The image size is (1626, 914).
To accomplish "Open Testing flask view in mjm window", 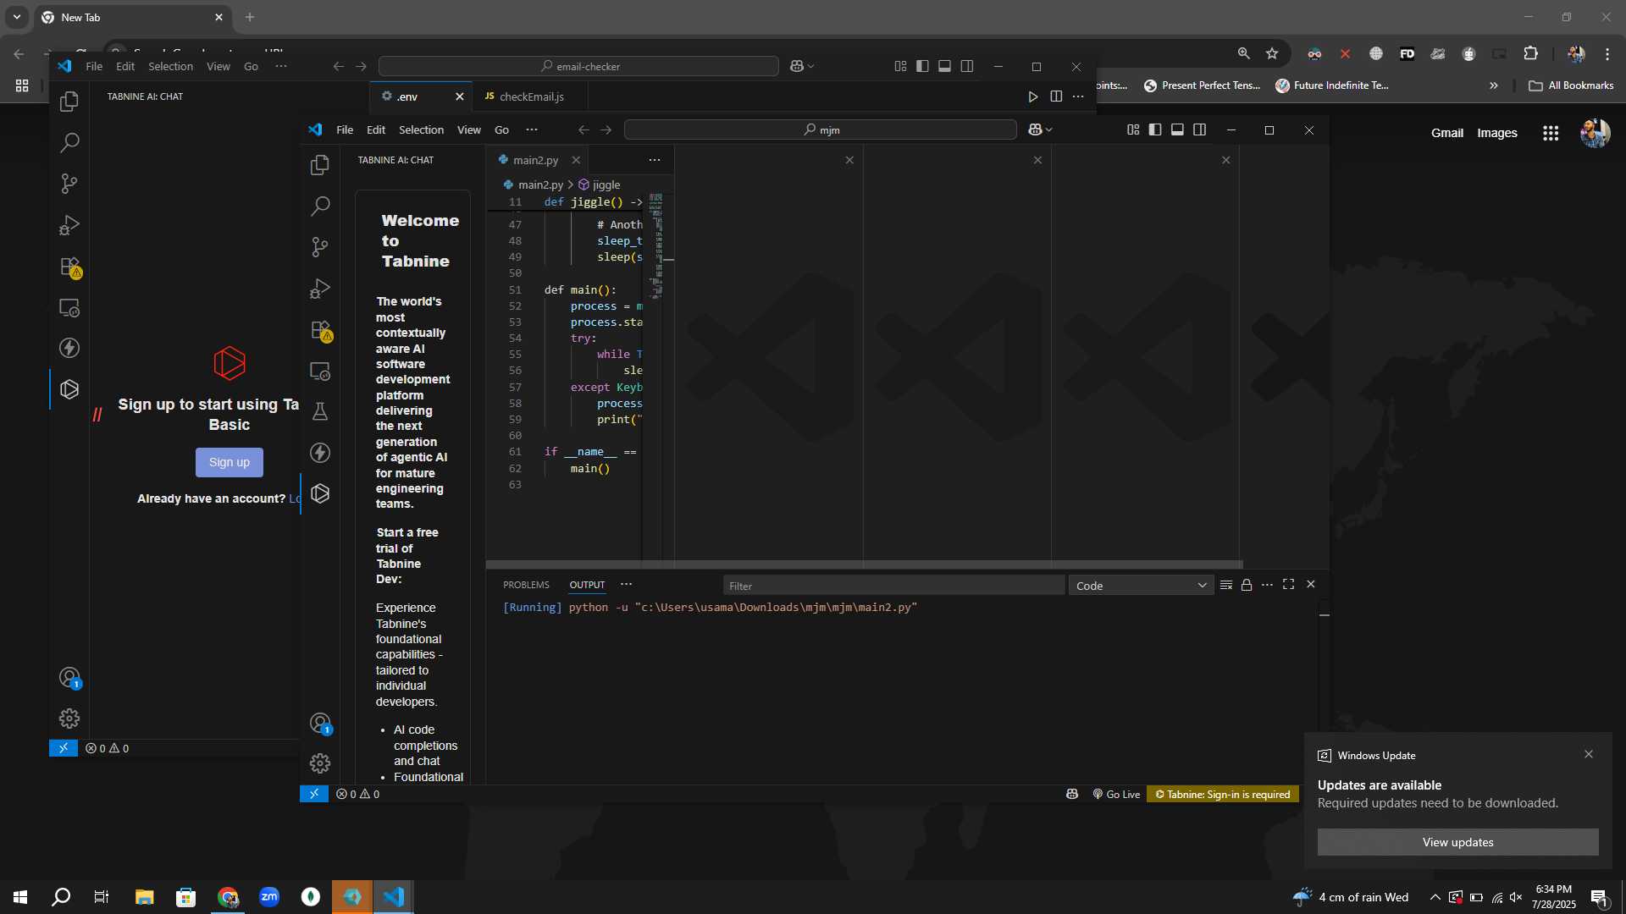I will coord(320,412).
